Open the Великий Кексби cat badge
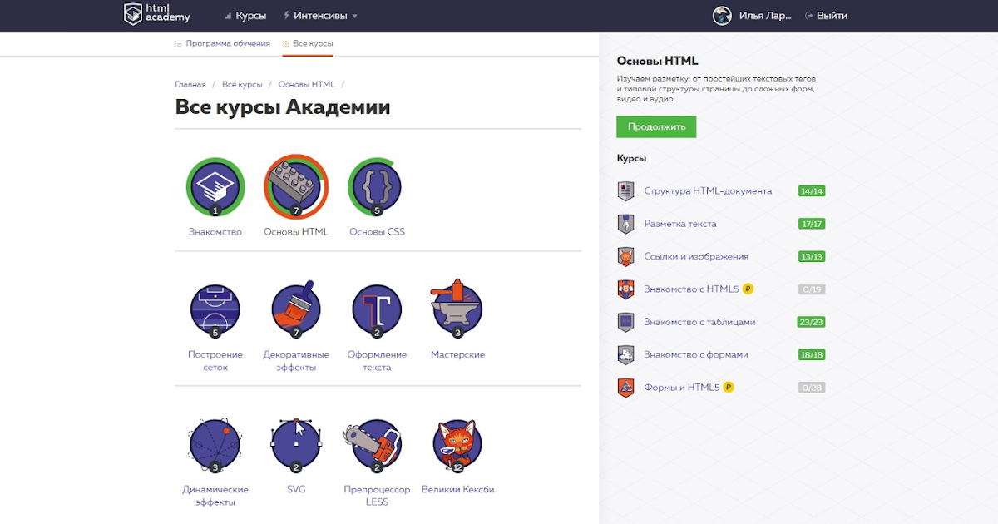The image size is (998, 524). click(x=457, y=445)
